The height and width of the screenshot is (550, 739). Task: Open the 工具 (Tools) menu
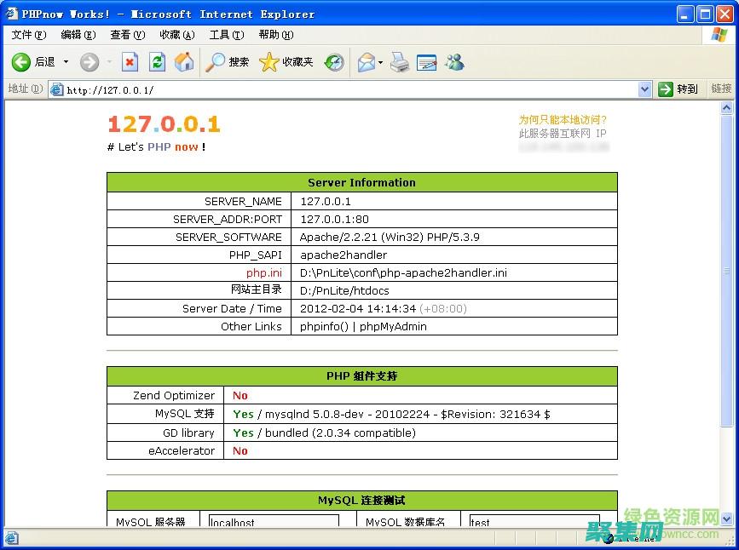[x=224, y=34]
